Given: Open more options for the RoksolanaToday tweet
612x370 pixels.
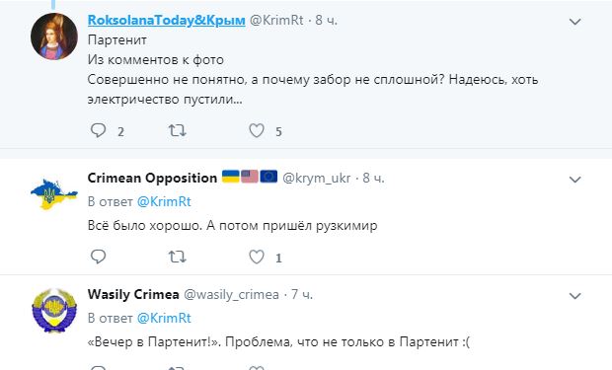Looking at the screenshot, I should click(574, 22).
